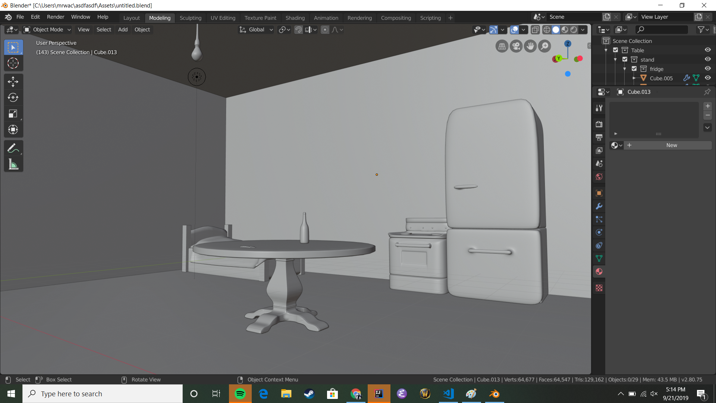Open the Add menu in viewport header

123,29
